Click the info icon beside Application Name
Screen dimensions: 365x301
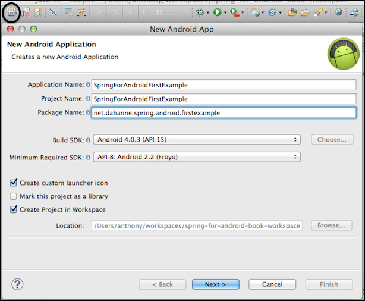pos(88,84)
